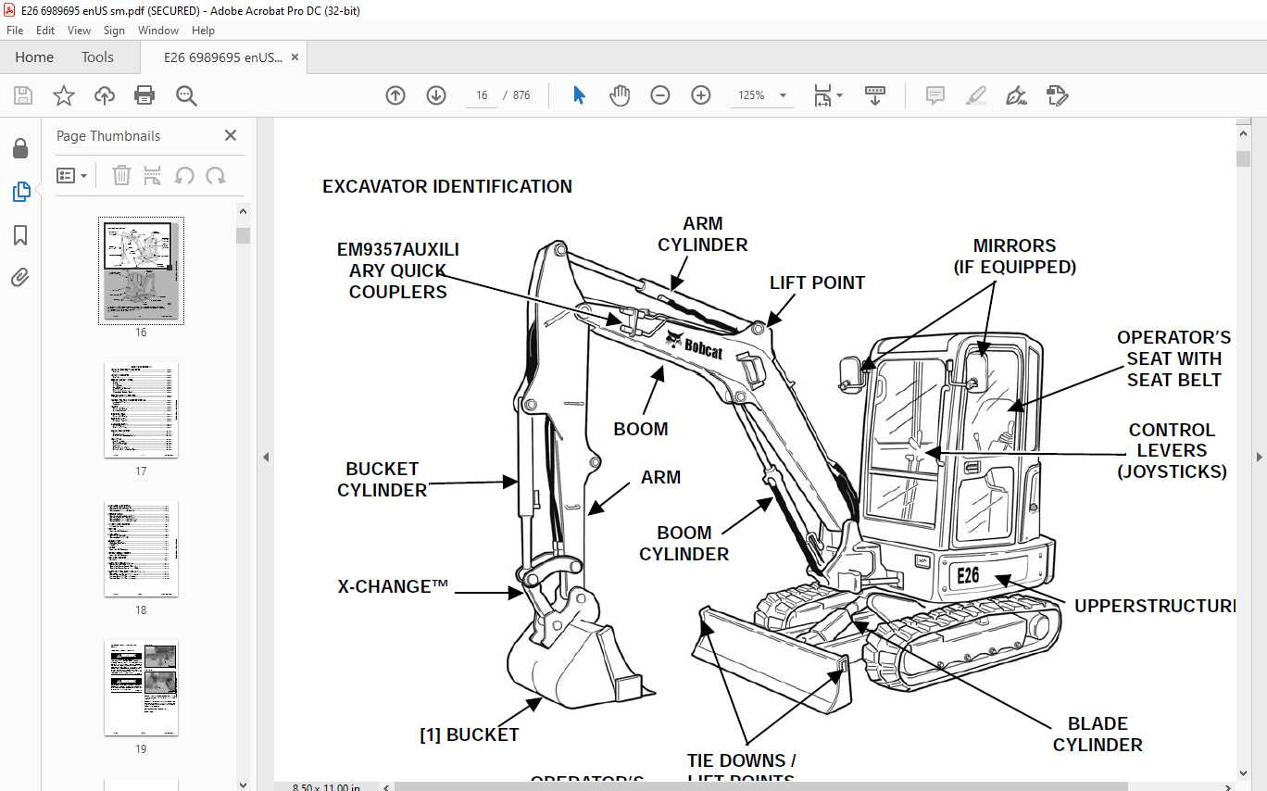
Task: Zoom in with the plus button
Action: [x=701, y=95]
